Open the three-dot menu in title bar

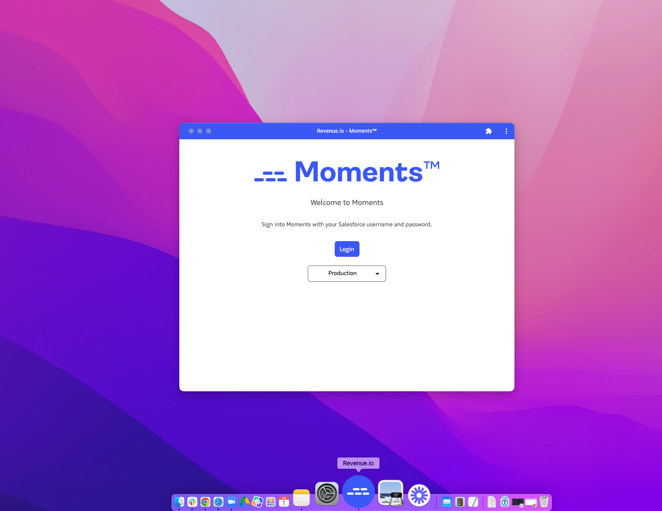point(506,131)
